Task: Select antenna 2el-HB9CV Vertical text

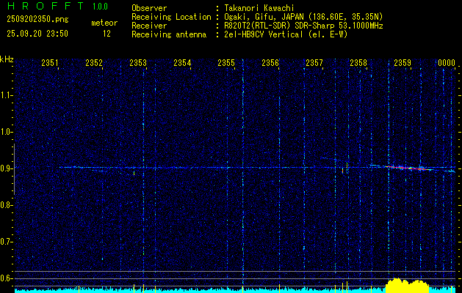Action: tap(286, 34)
